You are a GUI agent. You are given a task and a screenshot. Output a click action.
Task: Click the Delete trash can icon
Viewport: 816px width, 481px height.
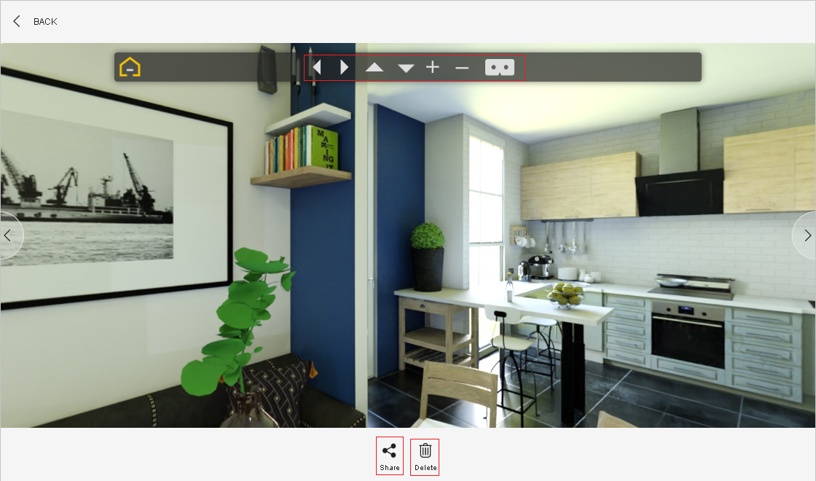point(425,451)
